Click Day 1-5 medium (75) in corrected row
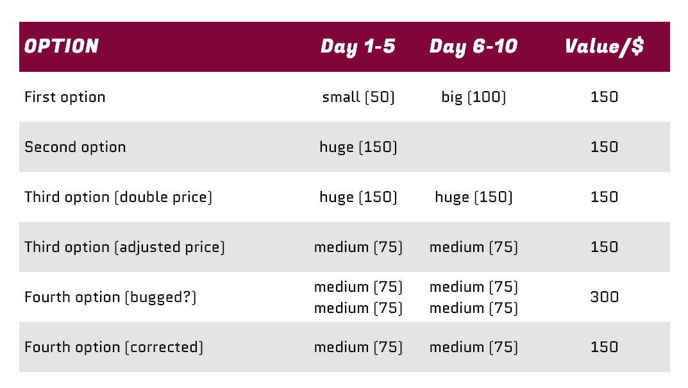The width and height of the screenshot is (688, 388). click(x=358, y=347)
